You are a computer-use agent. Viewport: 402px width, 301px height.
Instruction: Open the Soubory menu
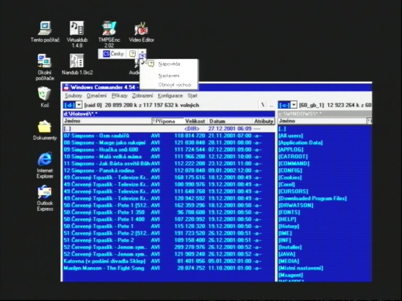(73, 96)
